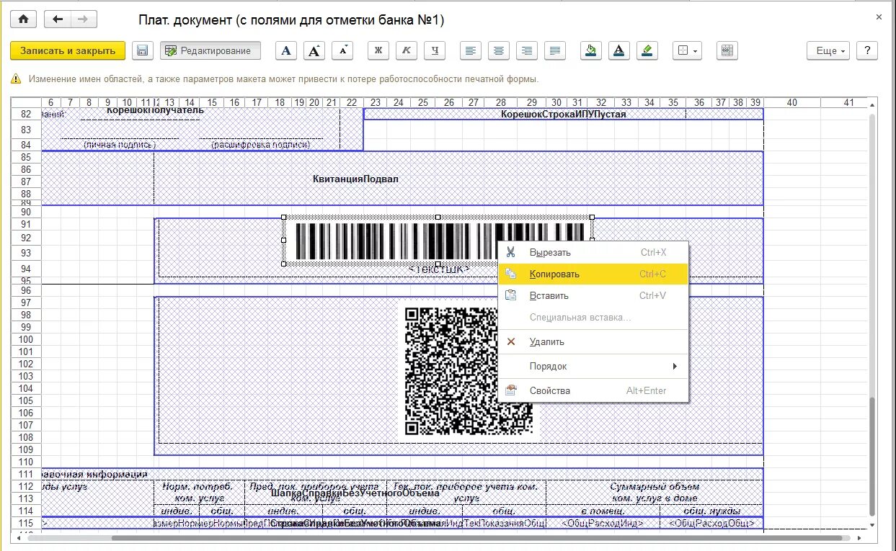Align text to the left
Viewport: 896px width, 551px height.
tap(471, 50)
